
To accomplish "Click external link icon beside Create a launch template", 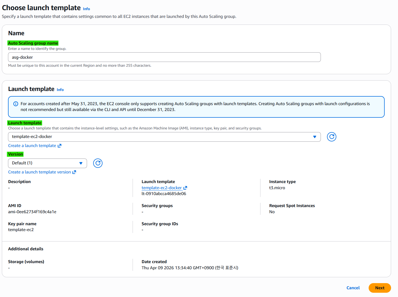I will click(x=60, y=146).
